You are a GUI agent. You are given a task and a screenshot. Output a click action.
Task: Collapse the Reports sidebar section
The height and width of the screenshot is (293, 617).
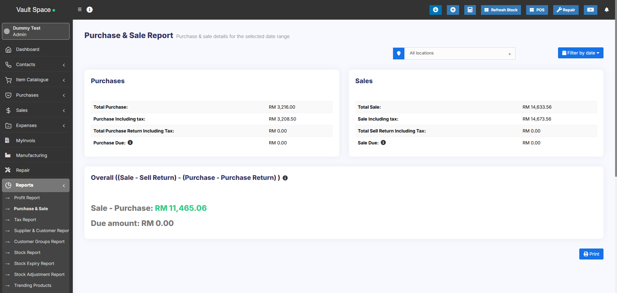coord(35,185)
